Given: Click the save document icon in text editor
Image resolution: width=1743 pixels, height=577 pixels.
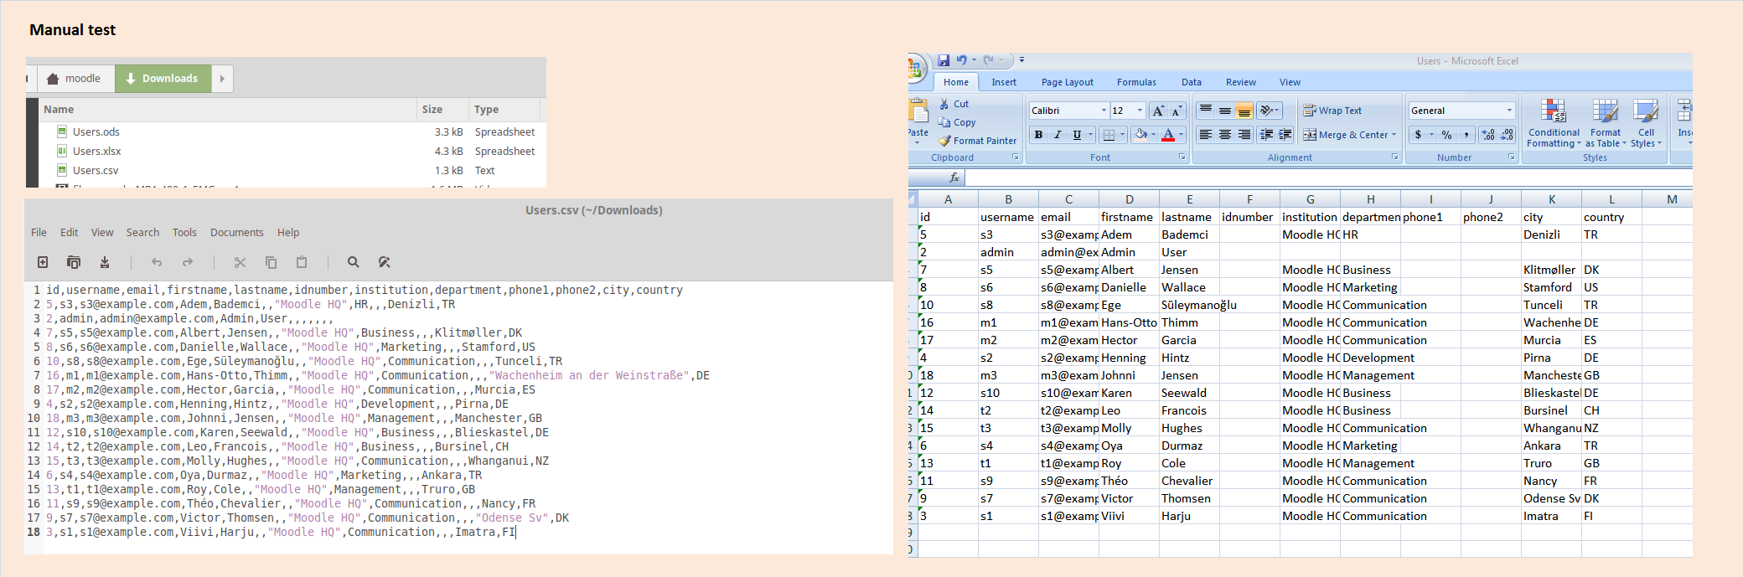Looking at the screenshot, I should [x=105, y=262].
